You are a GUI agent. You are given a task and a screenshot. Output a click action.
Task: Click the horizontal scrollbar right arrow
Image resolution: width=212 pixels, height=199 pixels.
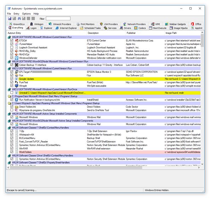(x=199, y=168)
